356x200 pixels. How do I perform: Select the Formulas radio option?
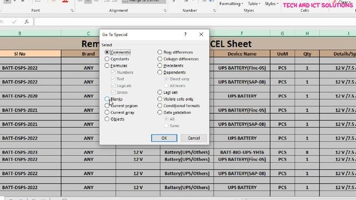tap(116, 66)
